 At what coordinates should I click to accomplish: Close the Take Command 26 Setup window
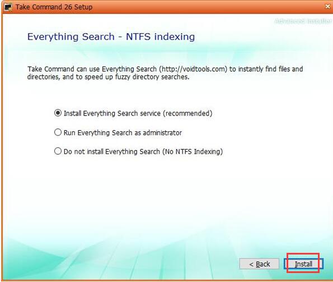point(328,7)
